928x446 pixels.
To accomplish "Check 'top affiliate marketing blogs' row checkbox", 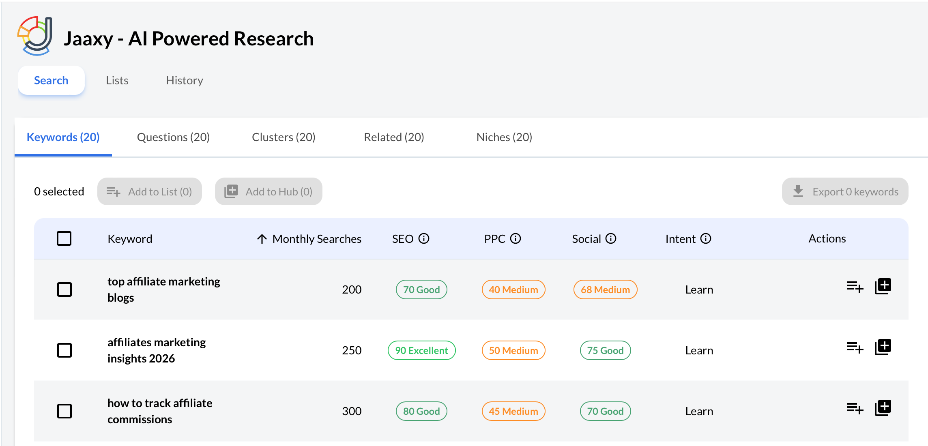I will point(64,289).
